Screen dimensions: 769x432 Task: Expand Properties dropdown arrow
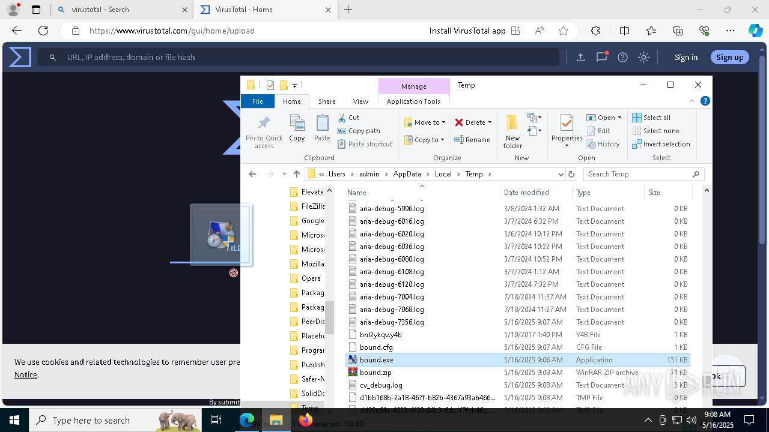point(567,146)
